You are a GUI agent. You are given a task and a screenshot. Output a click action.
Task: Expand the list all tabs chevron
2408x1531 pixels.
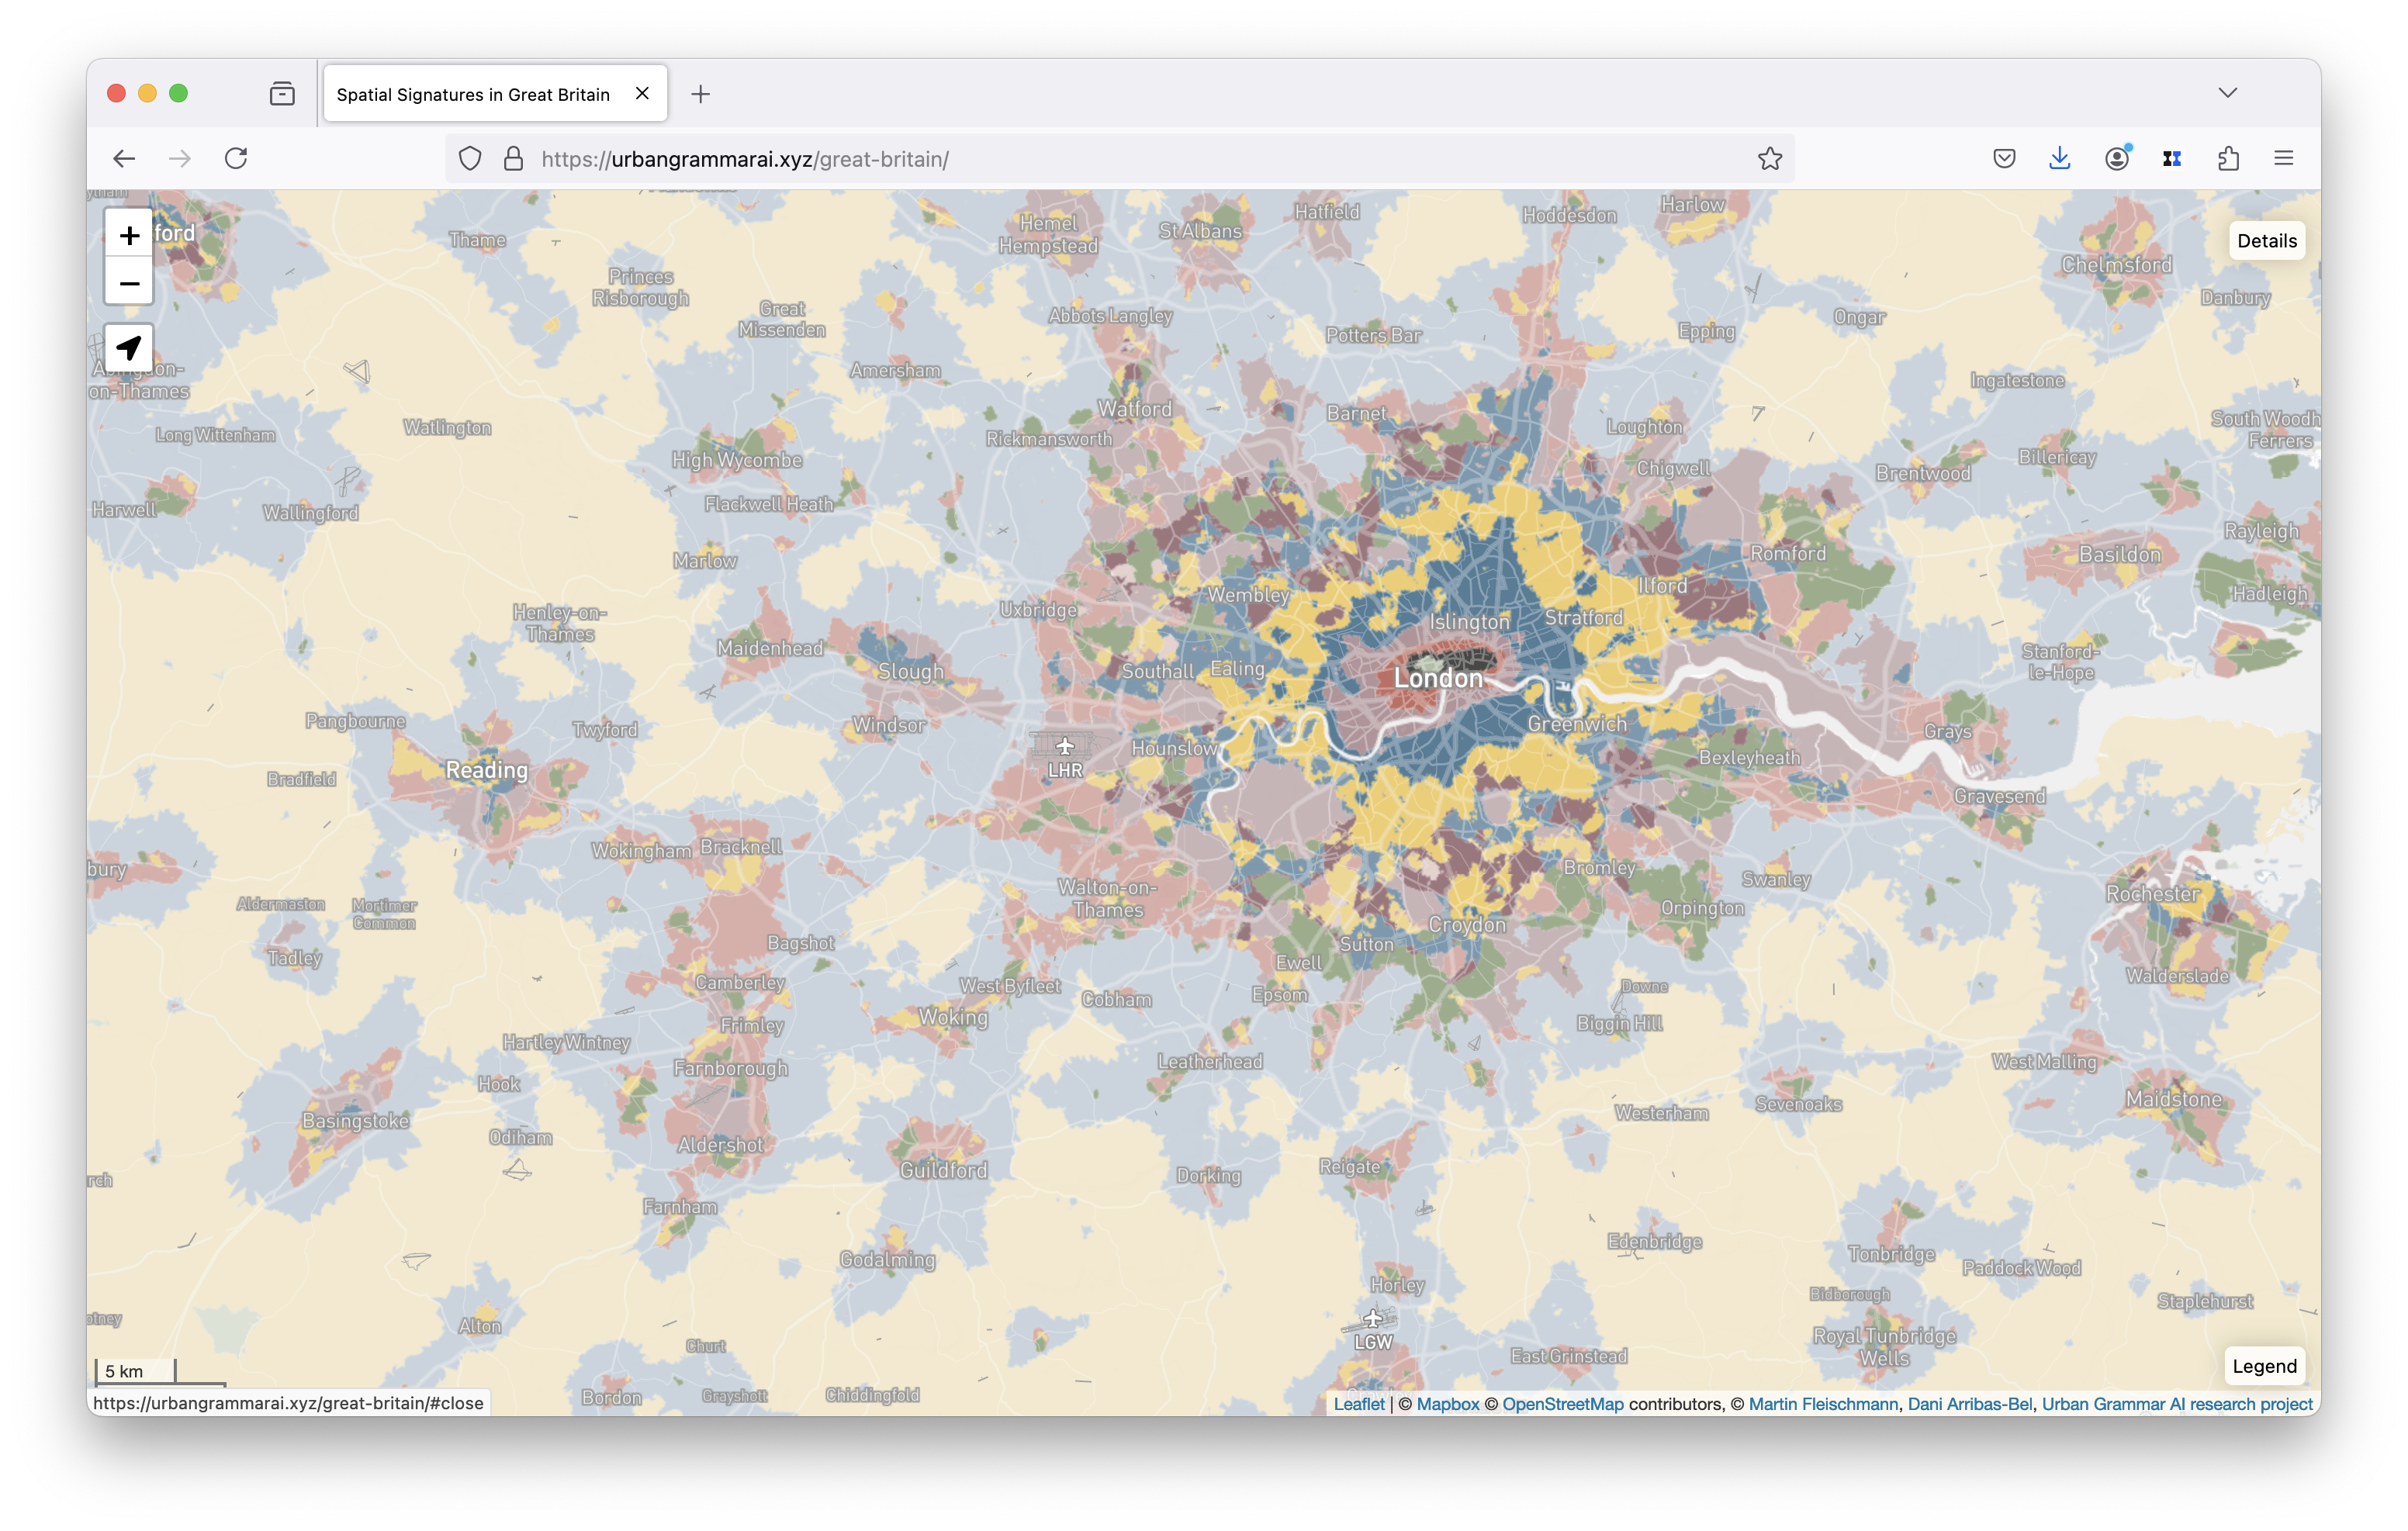pyautogui.click(x=2227, y=93)
